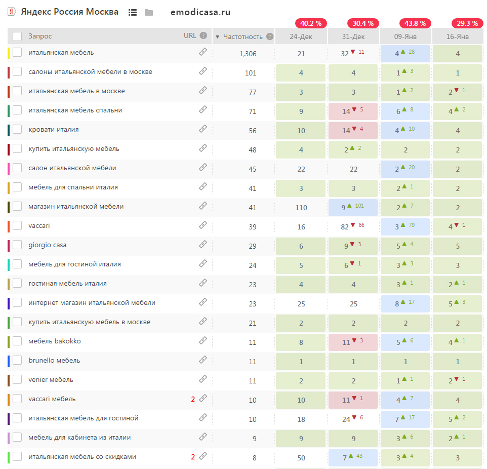Check the box for итальянская мебель

click(17, 52)
